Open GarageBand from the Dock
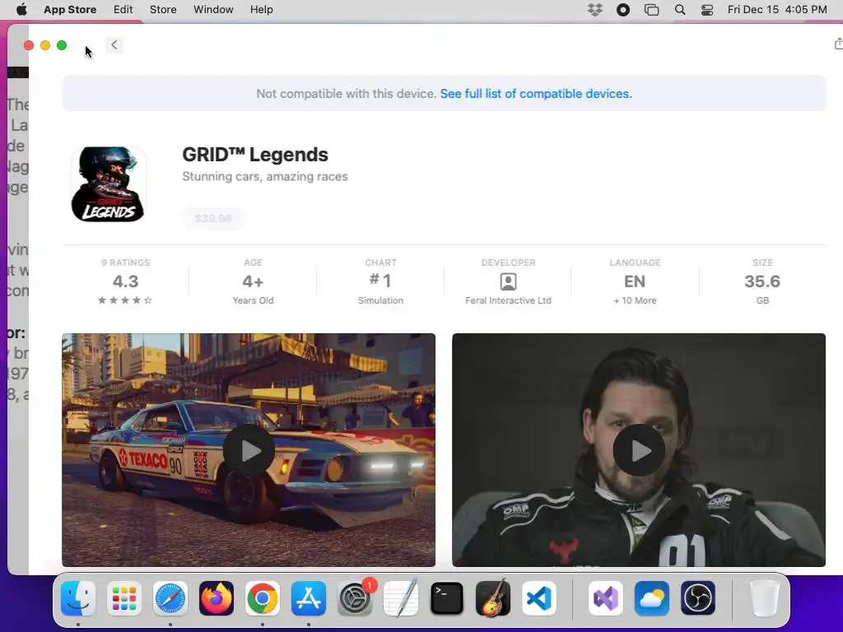 493,598
